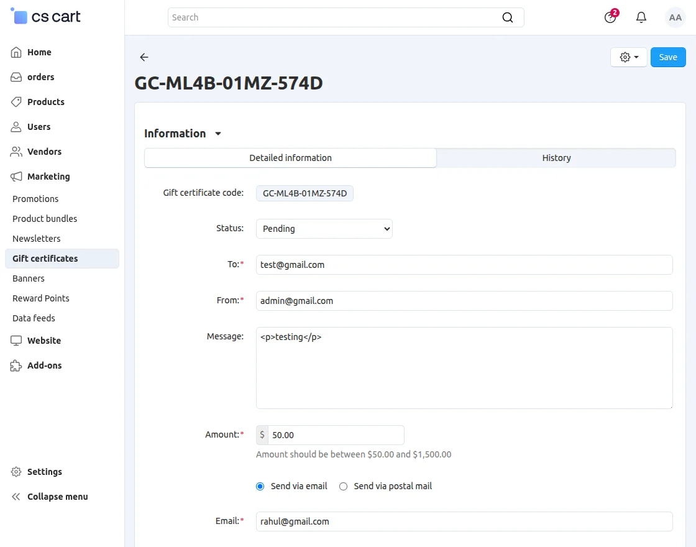The width and height of the screenshot is (696, 547).
Task: Open the Users menu label
Action: point(39,127)
